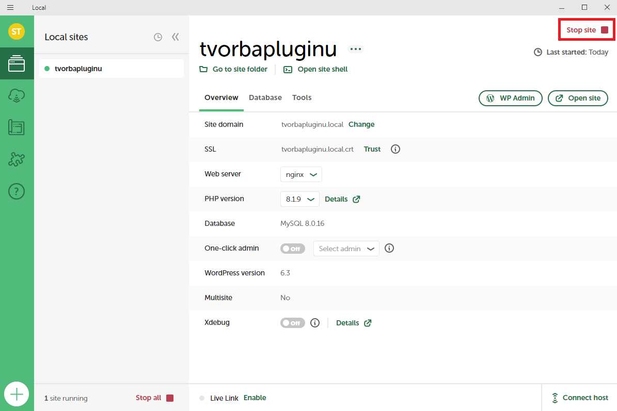Switch to the Database tab

pyautogui.click(x=265, y=97)
